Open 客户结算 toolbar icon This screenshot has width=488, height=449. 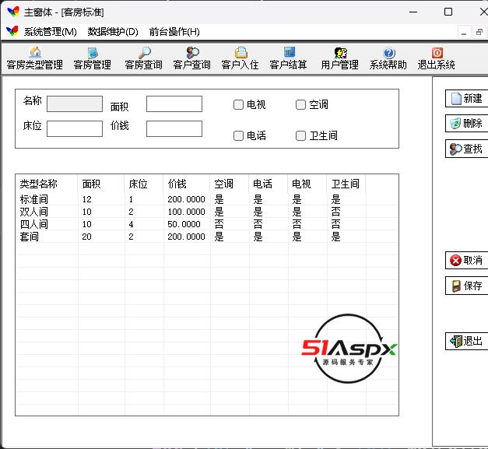click(x=290, y=52)
